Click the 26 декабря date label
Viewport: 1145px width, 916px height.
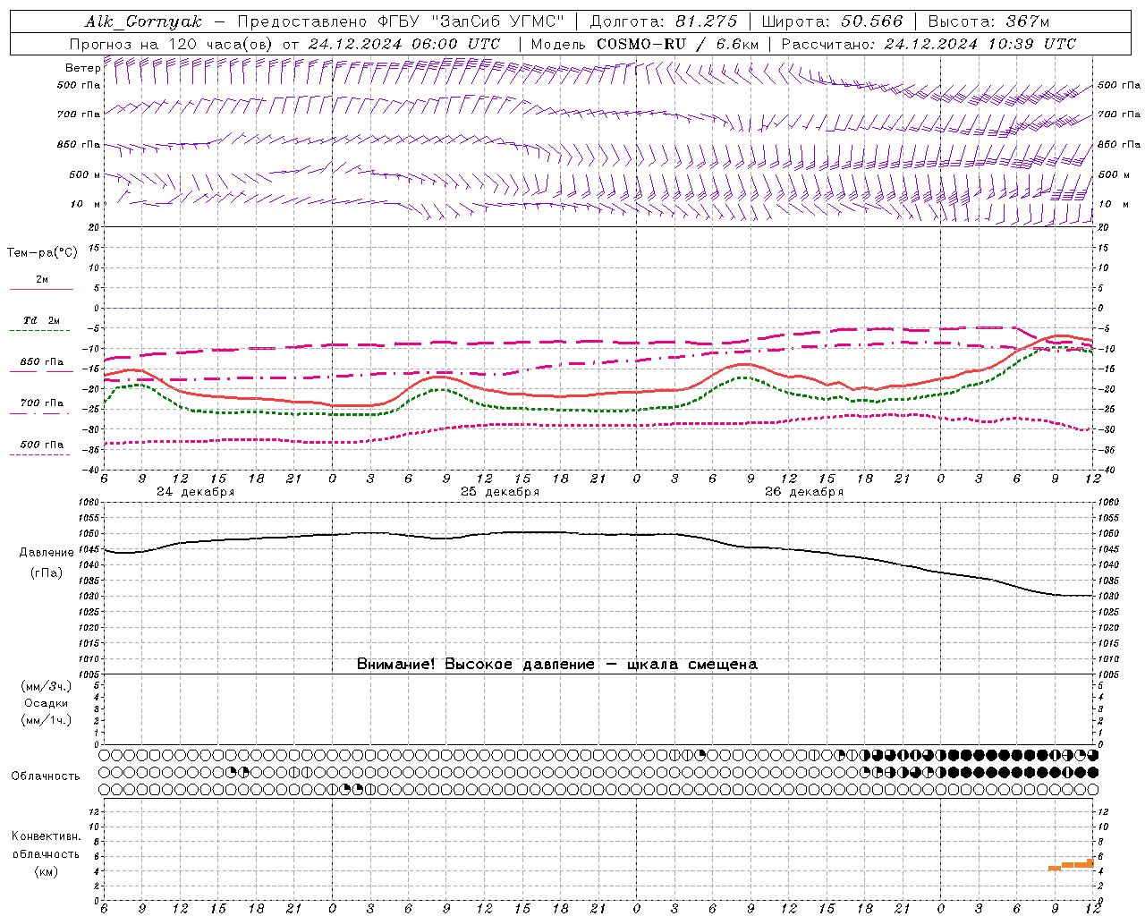click(x=804, y=492)
